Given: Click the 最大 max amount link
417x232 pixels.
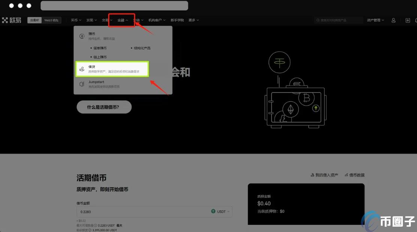Looking at the screenshot, I should [x=119, y=225].
